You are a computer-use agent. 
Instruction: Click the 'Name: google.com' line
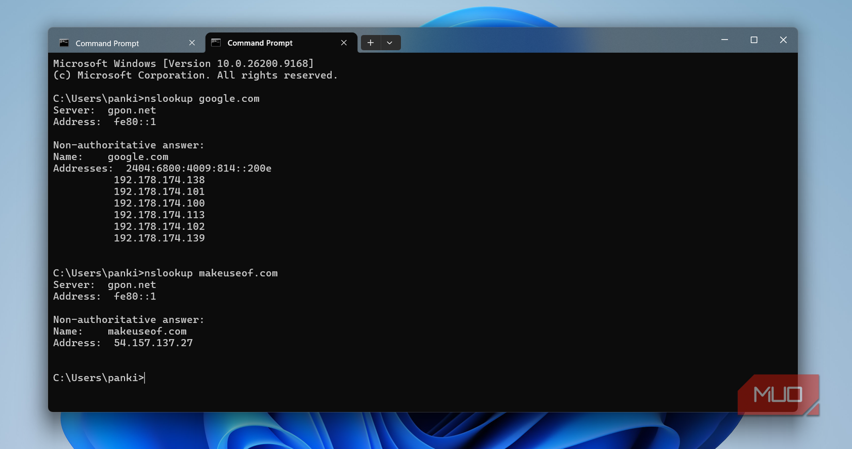(111, 157)
